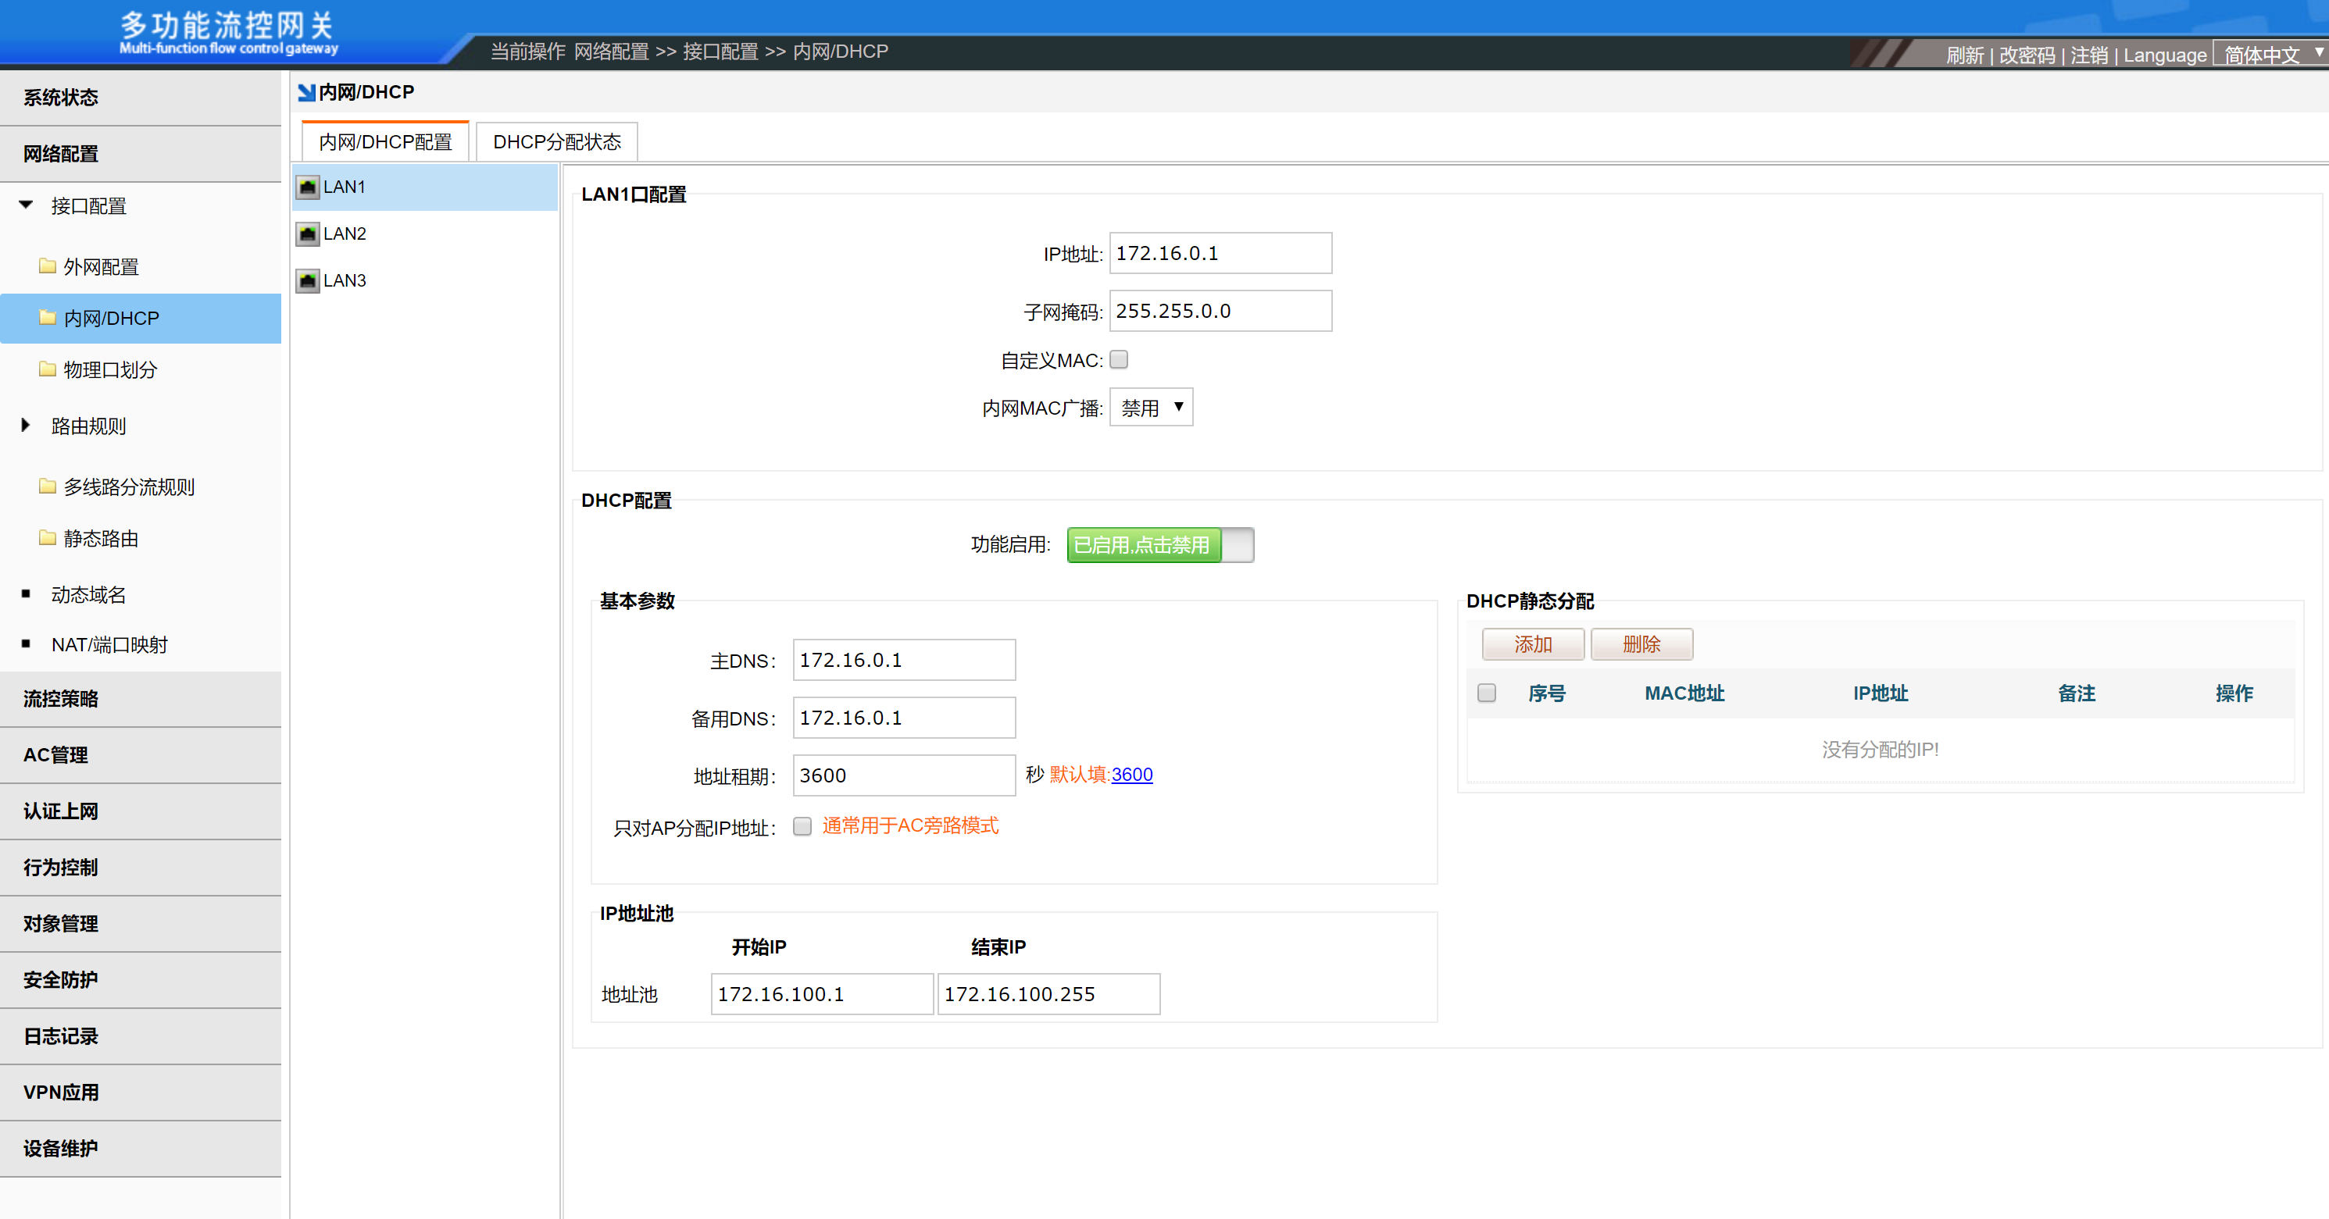The width and height of the screenshot is (2329, 1219).
Task: Click the 外网配置 folder icon
Action: click(47, 266)
